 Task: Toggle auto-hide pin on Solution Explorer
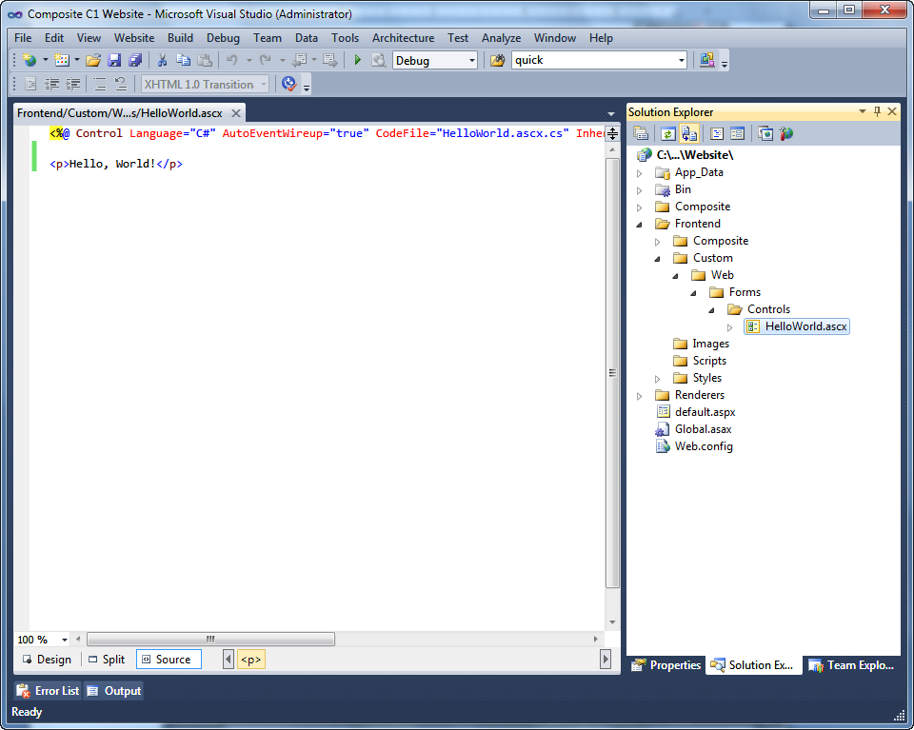pos(877,112)
